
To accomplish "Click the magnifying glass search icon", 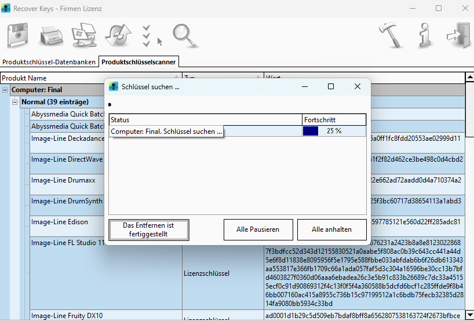I will (x=185, y=36).
